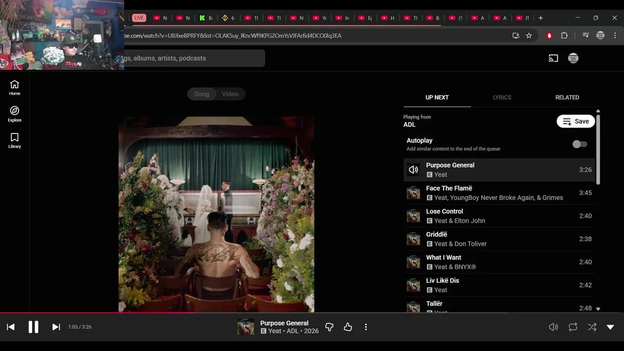The image size is (624, 351).
Task: Click the Lose Control thumbnail
Action: [x=413, y=216]
